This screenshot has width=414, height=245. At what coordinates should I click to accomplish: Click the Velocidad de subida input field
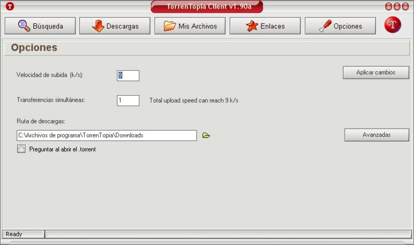click(128, 76)
